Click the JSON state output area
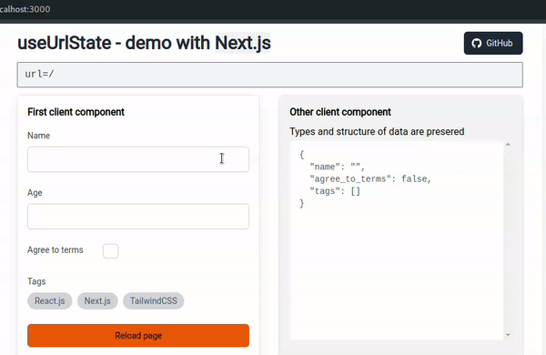Viewport: 546px width, 355px height. pos(397,240)
